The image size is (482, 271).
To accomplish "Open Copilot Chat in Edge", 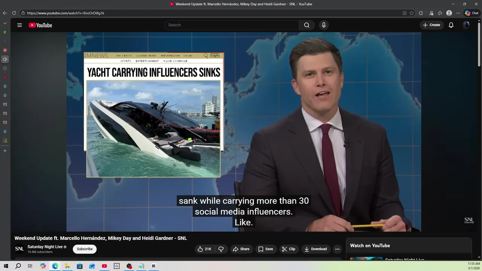I will tap(471, 13).
